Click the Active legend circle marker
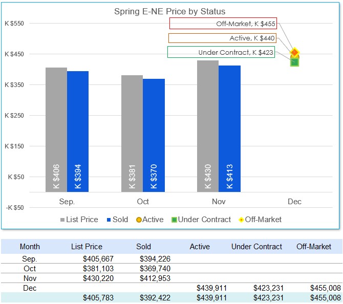The width and height of the screenshot is (343, 304). pos(138,220)
